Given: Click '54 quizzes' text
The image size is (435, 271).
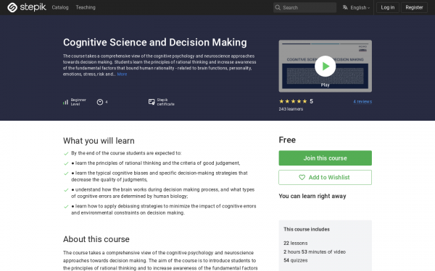Looking at the screenshot, I should click(296, 260).
